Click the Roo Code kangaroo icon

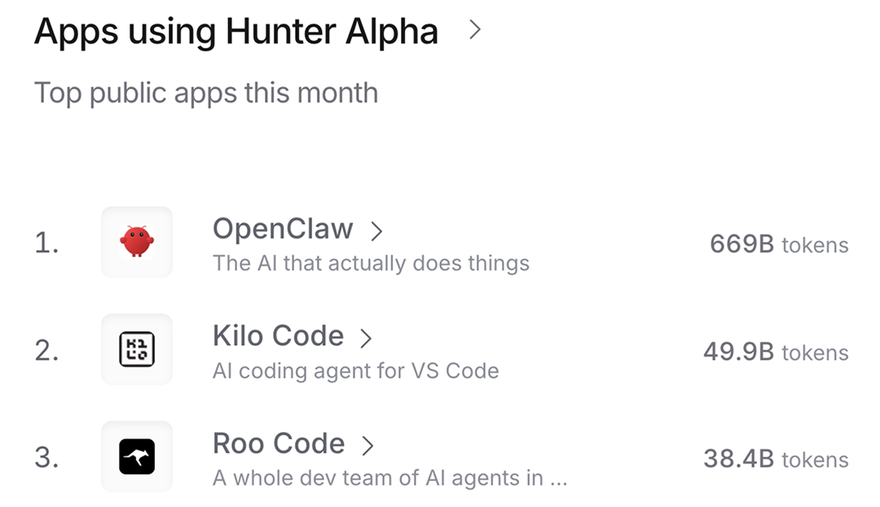click(x=137, y=457)
